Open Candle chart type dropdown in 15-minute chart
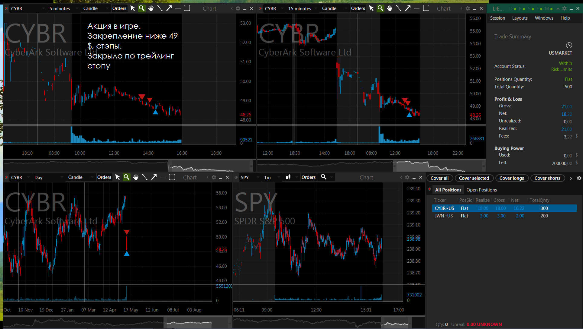This screenshot has height=329, width=583. point(335,8)
